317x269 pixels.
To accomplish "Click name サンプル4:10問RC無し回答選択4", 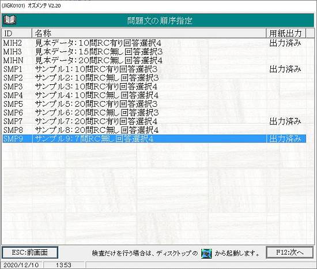I will 97,95.
